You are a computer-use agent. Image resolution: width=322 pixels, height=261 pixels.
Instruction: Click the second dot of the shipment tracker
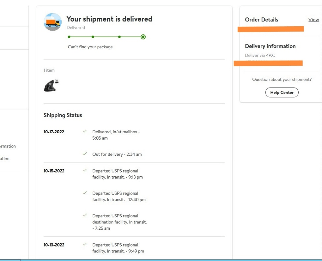click(x=93, y=37)
